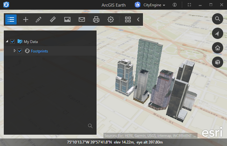227x146 pixels.
Task: Click the map Search button
Action: 217,19
